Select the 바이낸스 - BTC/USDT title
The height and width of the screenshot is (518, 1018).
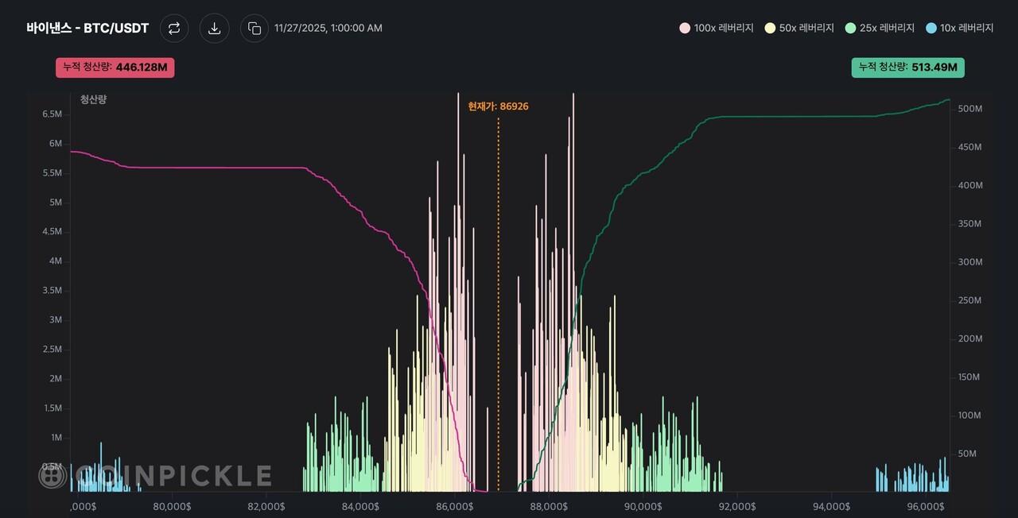pos(87,29)
